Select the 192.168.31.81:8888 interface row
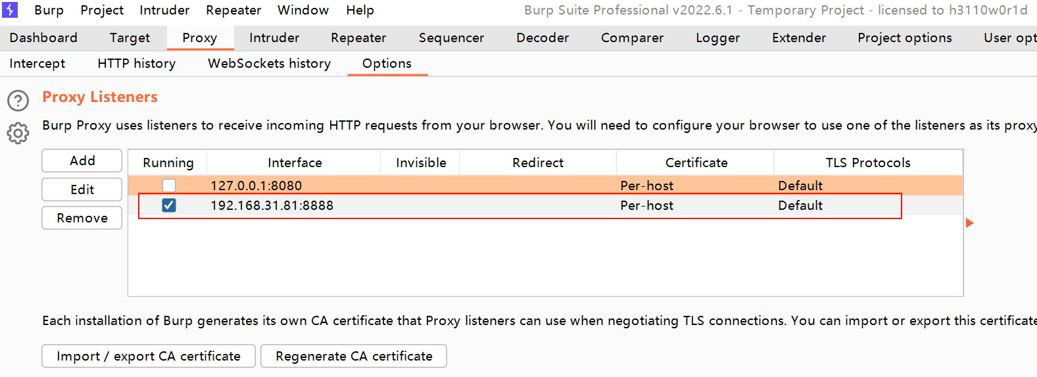1037x377 pixels. coord(545,205)
